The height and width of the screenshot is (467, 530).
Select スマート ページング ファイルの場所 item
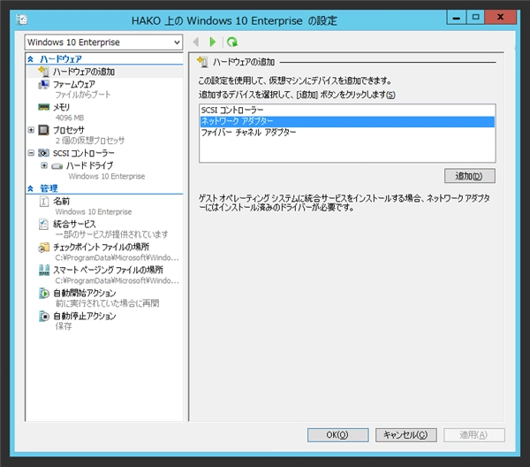pos(108,270)
